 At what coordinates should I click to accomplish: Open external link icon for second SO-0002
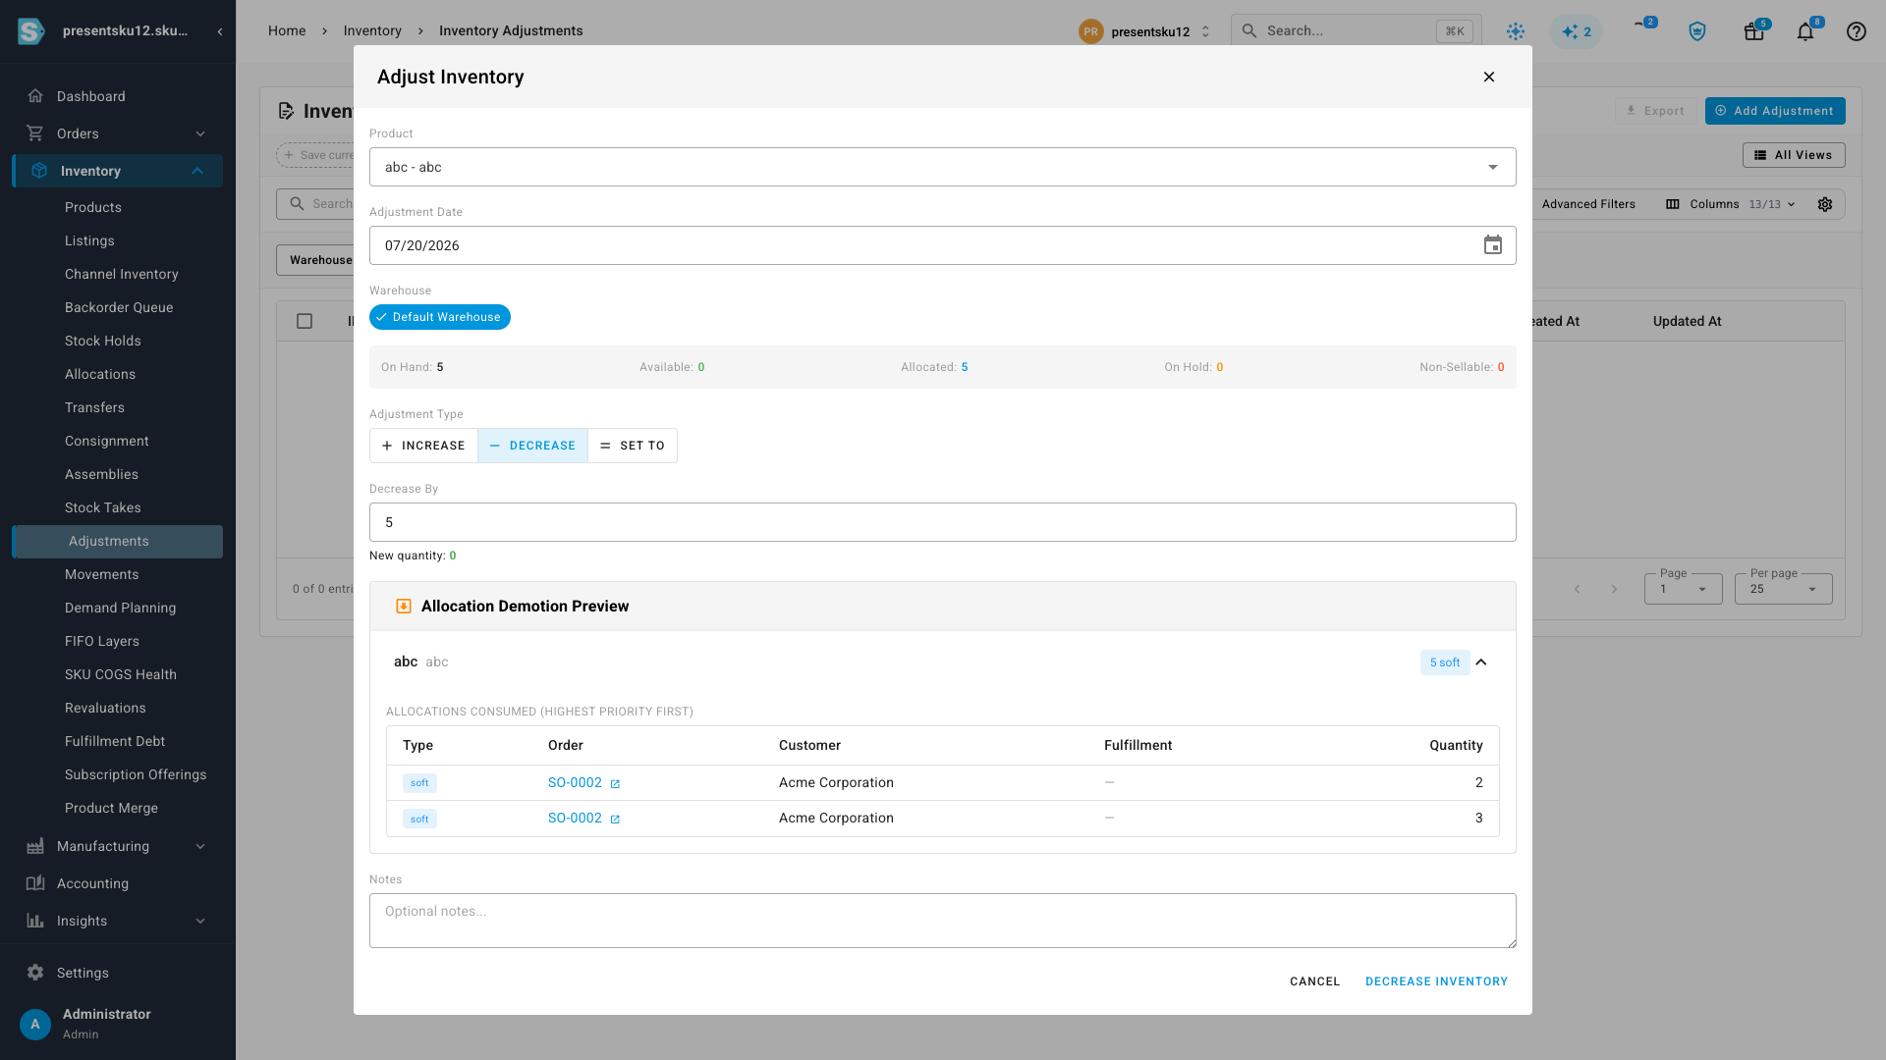point(615,819)
